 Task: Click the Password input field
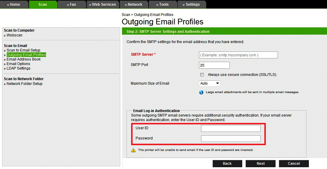231,139
